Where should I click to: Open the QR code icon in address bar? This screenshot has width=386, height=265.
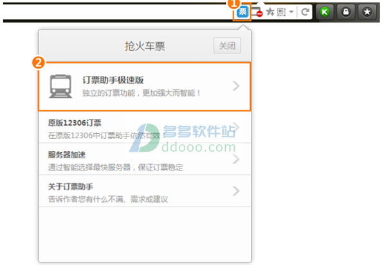[x=281, y=12]
